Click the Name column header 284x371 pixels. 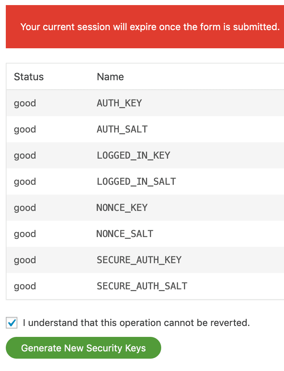click(x=110, y=77)
